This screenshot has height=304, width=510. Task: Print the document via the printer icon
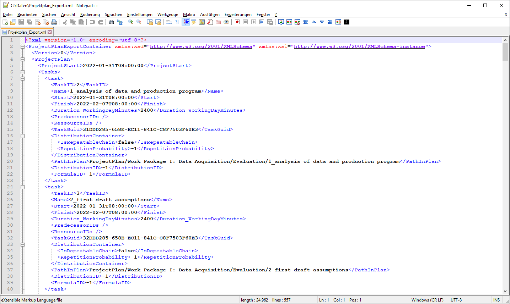click(x=54, y=22)
